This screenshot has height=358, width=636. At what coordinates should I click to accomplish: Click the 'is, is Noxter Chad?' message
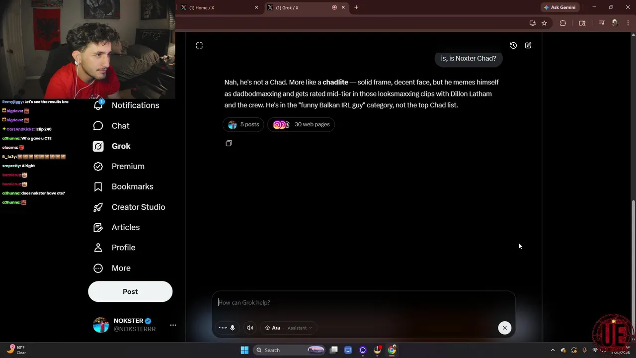[x=469, y=58]
